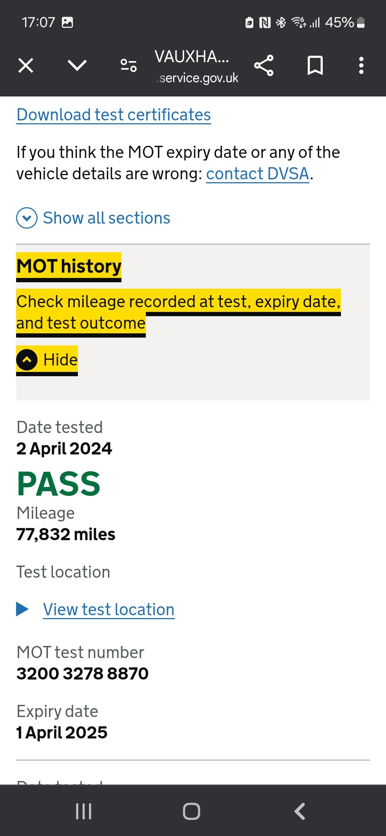The image size is (386, 836).
Task: Follow the contact DVSA link
Action: coord(258,174)
